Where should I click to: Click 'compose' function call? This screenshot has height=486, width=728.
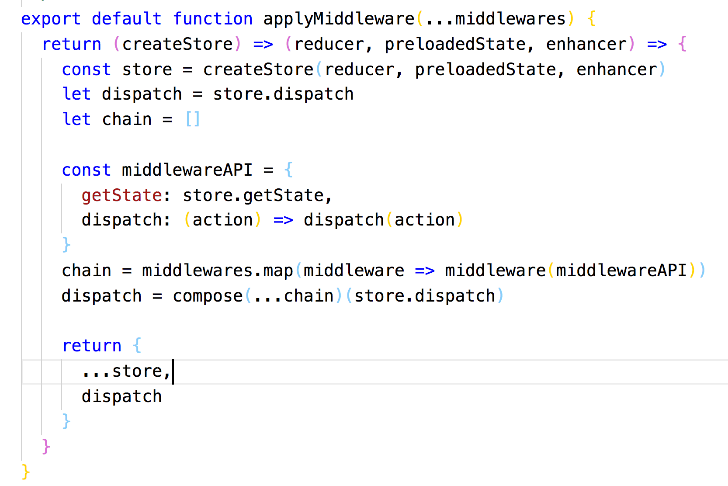[208, 296]
